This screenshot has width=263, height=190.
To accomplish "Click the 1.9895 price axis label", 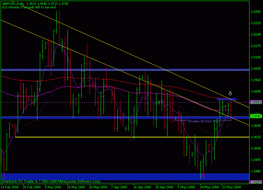I will 256,92.
